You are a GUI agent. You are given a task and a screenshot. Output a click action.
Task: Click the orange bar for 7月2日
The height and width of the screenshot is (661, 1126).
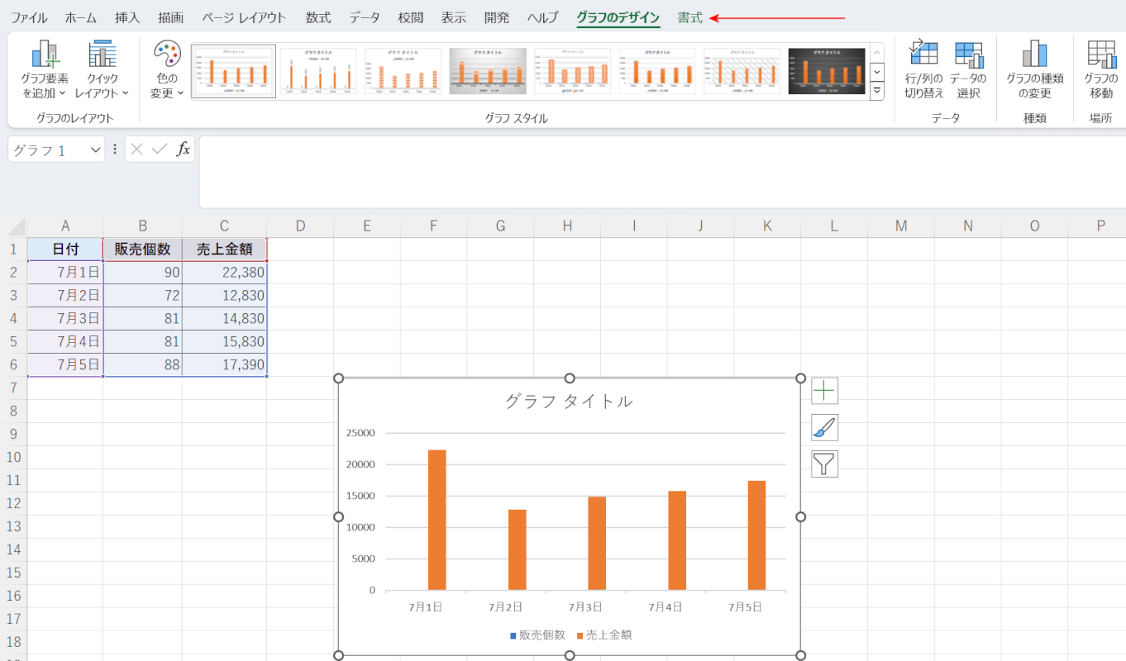(x=517, y=549)
